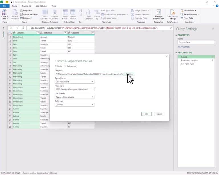Click the Manage Parameters icon
The image size is (219, 175).
(x=159, y=12)
